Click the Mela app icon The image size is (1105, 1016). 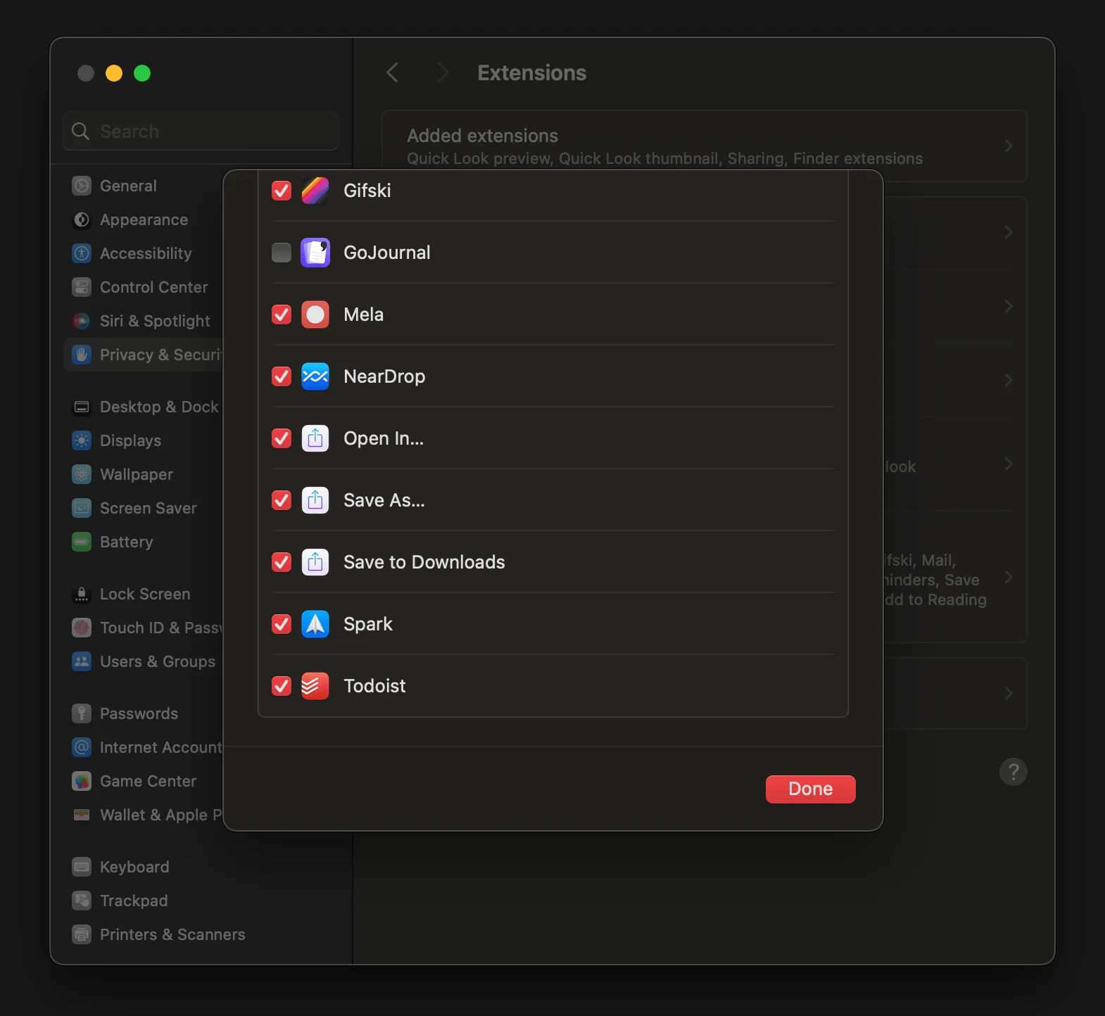point(315,315)
